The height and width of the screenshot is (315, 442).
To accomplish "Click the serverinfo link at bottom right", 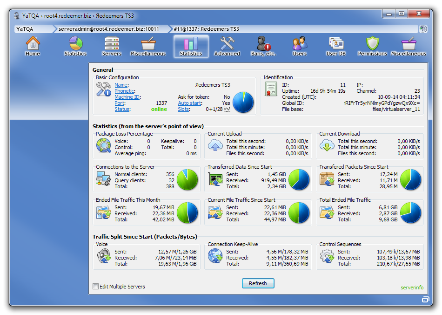I will (x=412, y=288).
